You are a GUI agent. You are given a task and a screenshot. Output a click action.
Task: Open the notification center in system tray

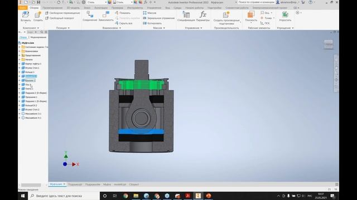332,196
